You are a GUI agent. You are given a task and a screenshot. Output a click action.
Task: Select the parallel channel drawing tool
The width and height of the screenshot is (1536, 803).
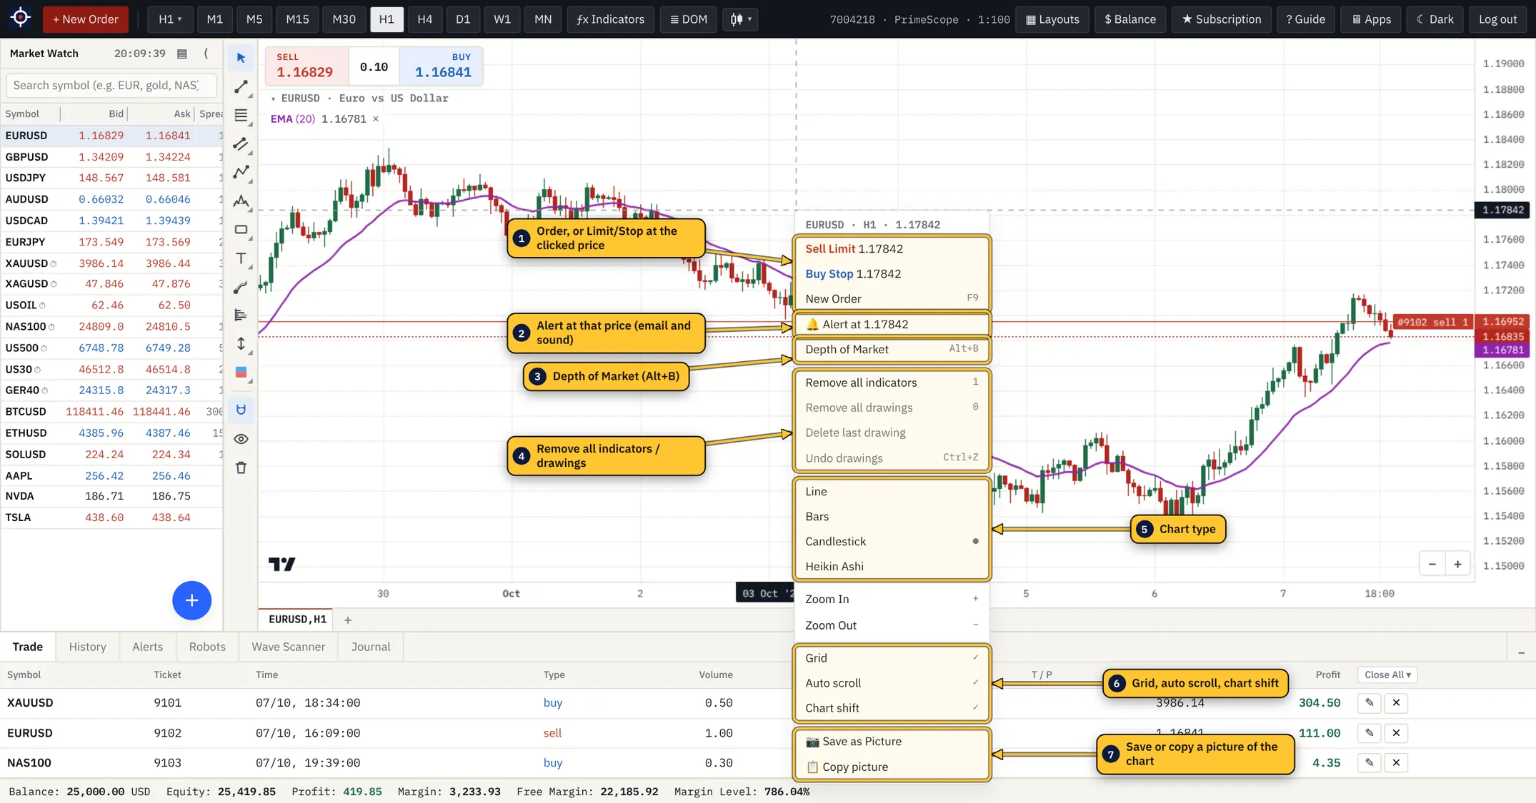pos(241,144)
